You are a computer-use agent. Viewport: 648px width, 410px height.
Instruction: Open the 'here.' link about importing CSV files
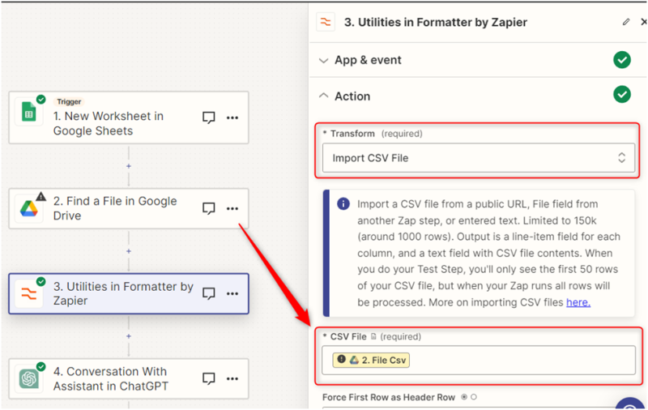(578, 302)
